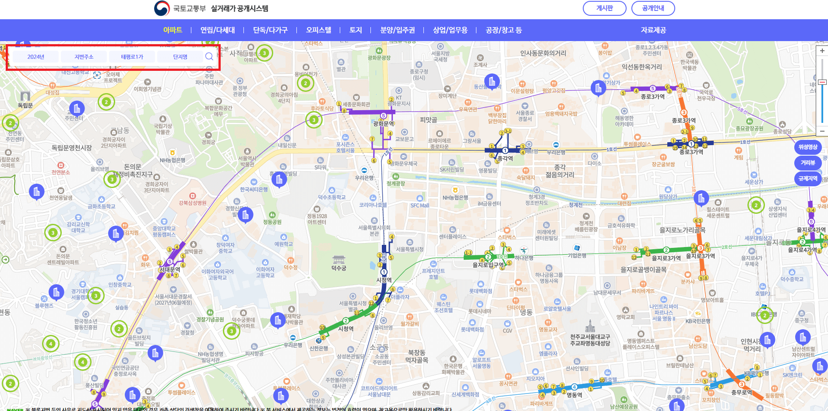This screenshot has height=411, width=828.
Task: Open the 2-cluster marker left of 골든브릿지빌딩
Action: tap(119, 329)
